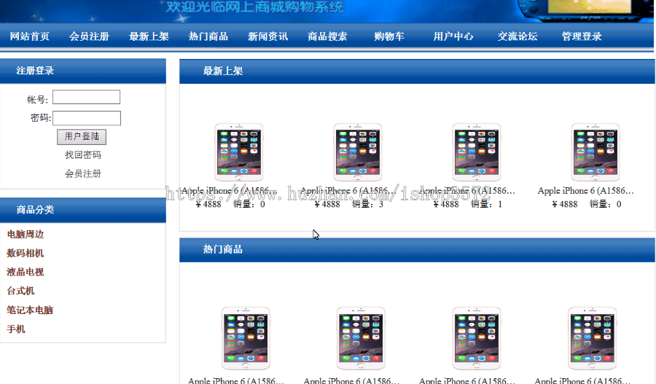Click 商品搜索 in the navigation bar
The image size is (656, 384).
[x=327, y=36]
